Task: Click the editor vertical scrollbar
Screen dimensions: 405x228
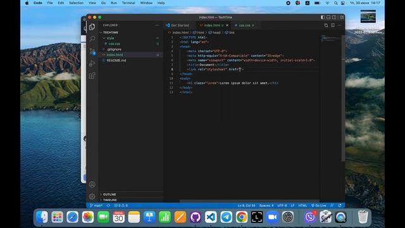Action: (x=343, y=98)
